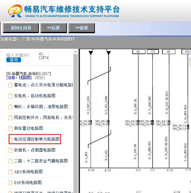Click document icon beside 喇叭、水箱风扇 entry

[11, 107]
